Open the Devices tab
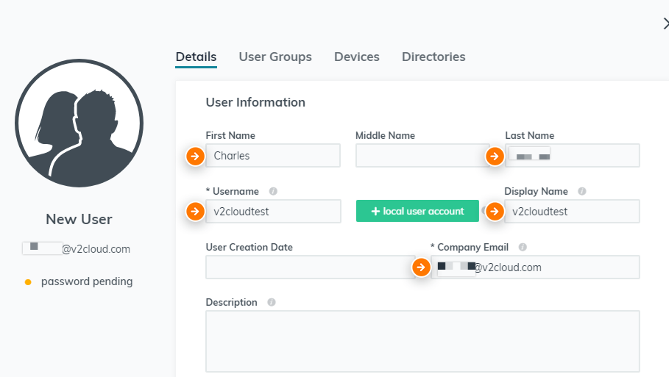 click(x=357, y=57)
